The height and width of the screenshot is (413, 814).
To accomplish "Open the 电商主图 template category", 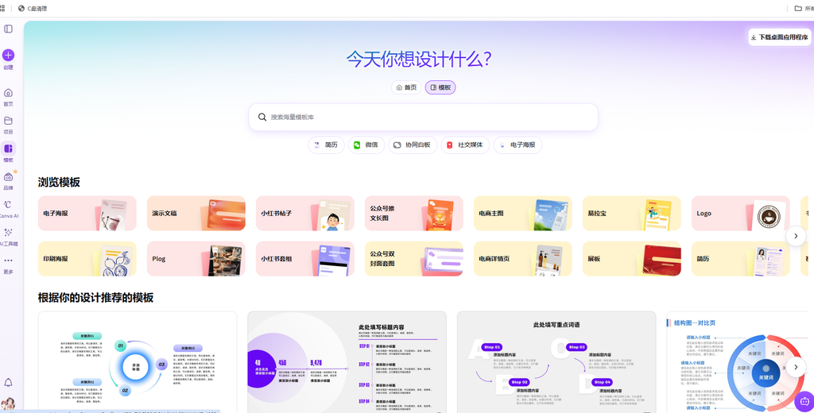I will [x=523, y=213].
